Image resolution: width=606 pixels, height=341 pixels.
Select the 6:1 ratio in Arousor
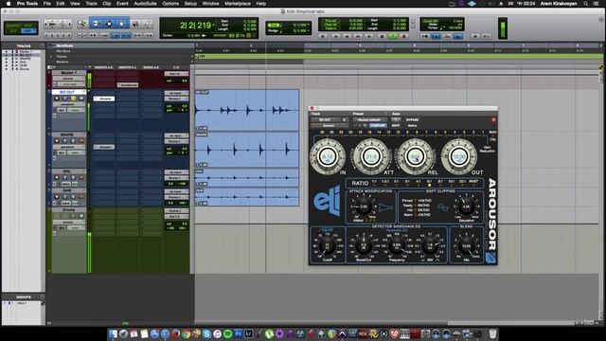pos(429,183)
